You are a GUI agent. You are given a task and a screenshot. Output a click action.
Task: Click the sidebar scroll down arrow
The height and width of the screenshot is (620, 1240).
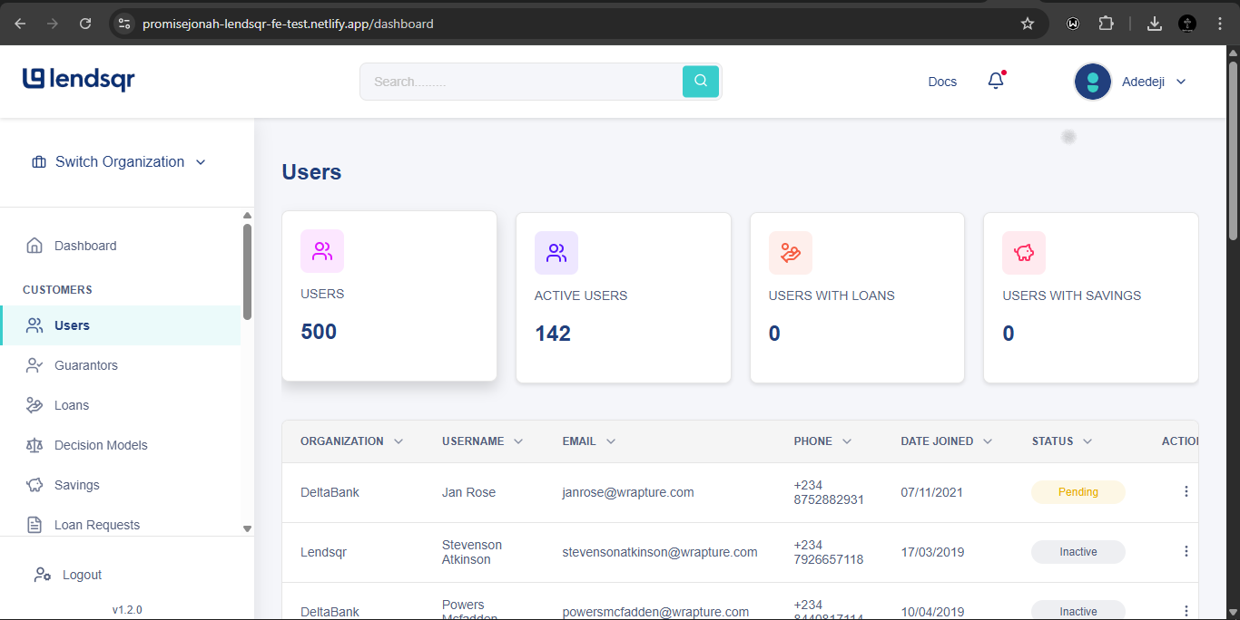pyautogui.click(x=247, y=528)
